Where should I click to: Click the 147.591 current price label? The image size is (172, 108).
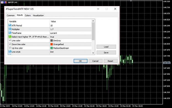167,63
